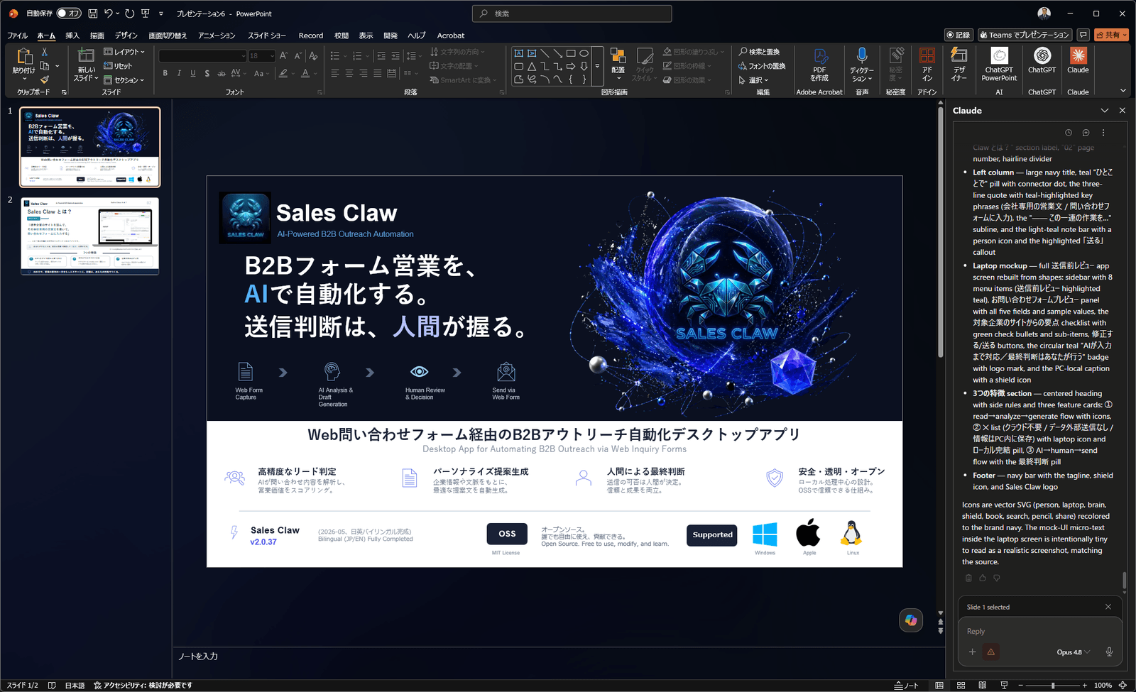Click the デザイナー designer icon
Screen dimensions: 1136x692
click(x=959, y=56)
